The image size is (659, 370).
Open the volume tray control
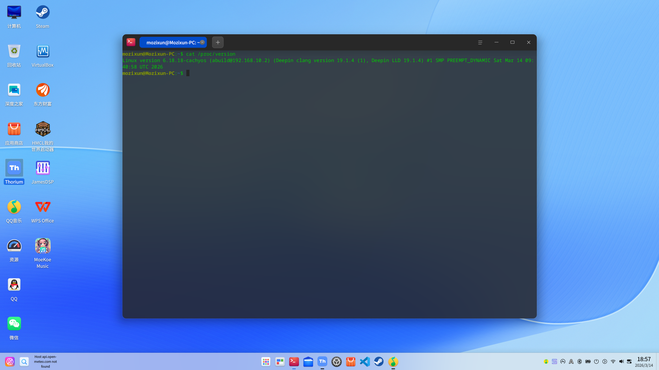[621, 362]
